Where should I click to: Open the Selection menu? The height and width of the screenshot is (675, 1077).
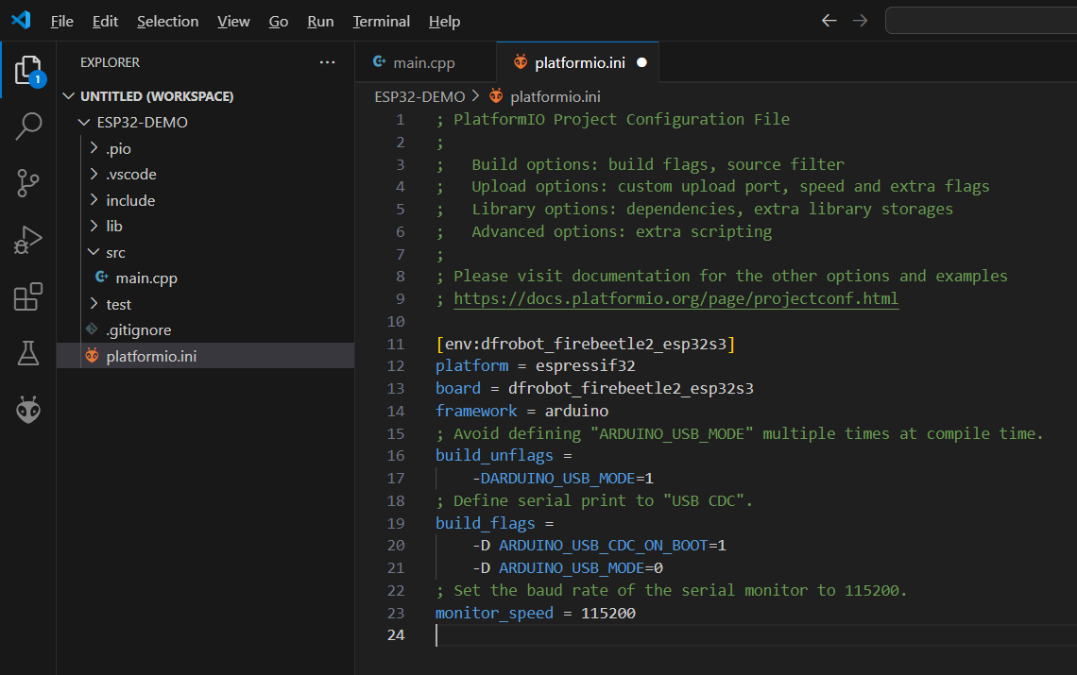(x=167, y=21)
